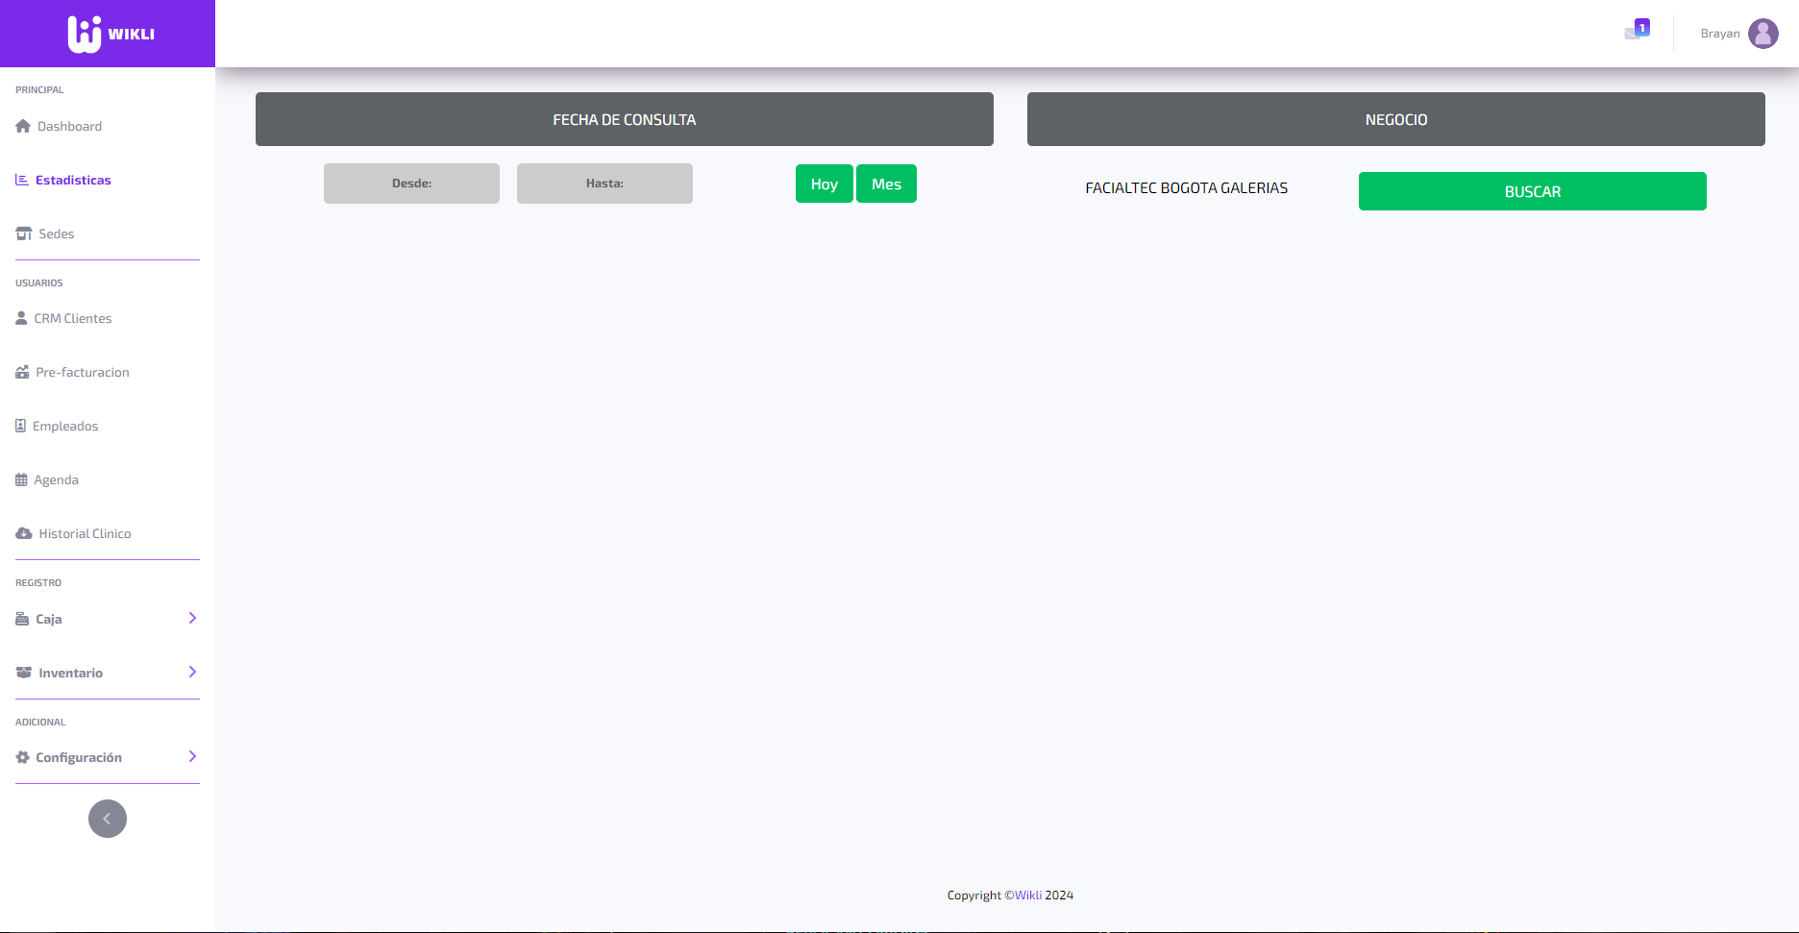Screen dimensions: 1799x933
Task: Click the Desde date field
Action: click(411, 184)
